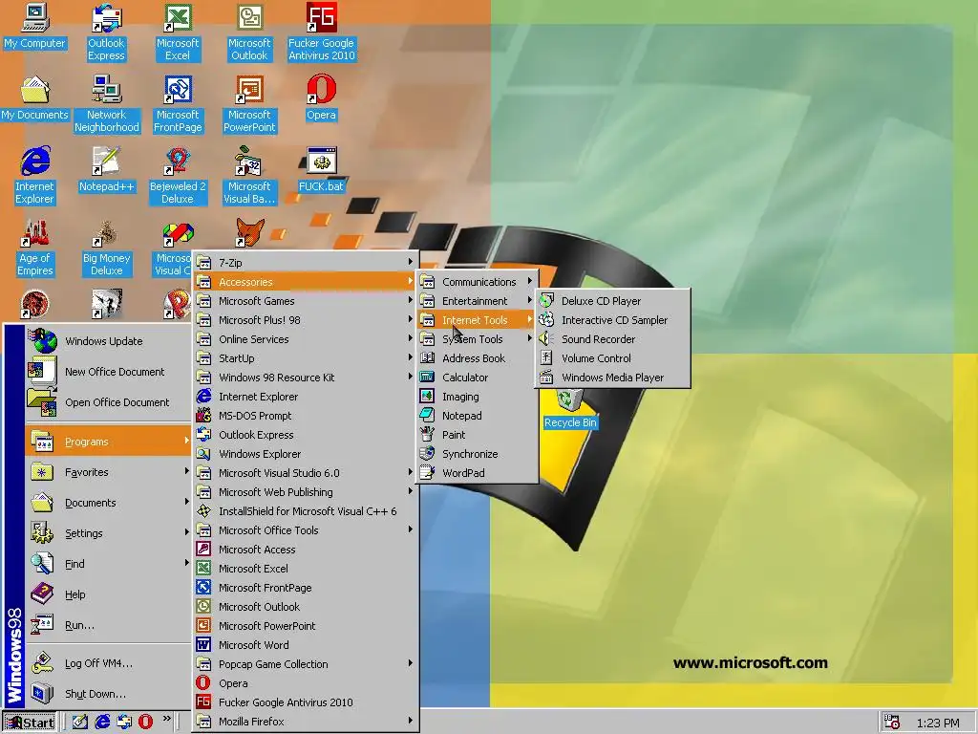The width and height of the screenshot is (978, 734).
Task: Open Deluxe CD Player
Action: point(612,301)
